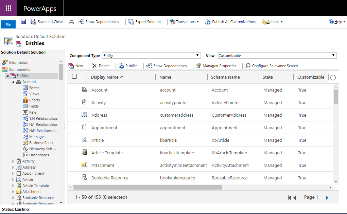Collapse the Account tree node
This screenshot has width=347, height=214.
click(13, 82)
